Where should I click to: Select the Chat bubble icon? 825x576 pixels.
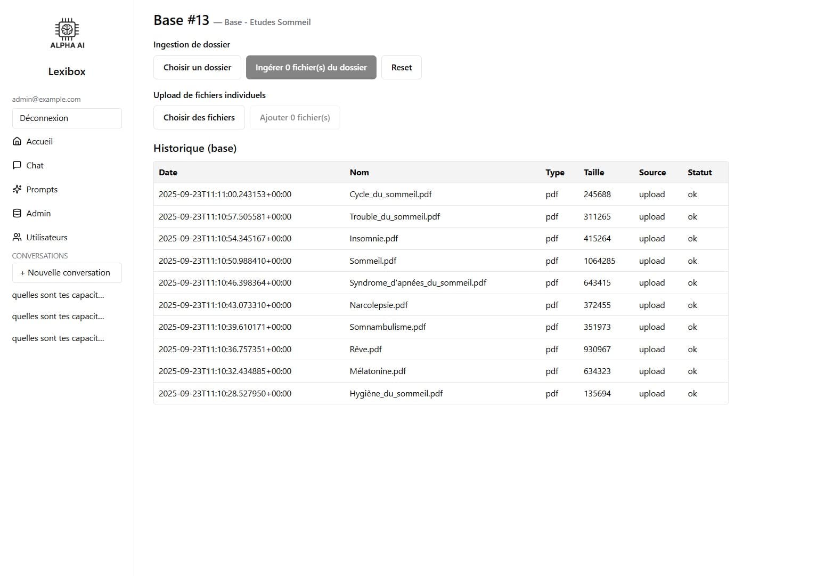(18, 165)
